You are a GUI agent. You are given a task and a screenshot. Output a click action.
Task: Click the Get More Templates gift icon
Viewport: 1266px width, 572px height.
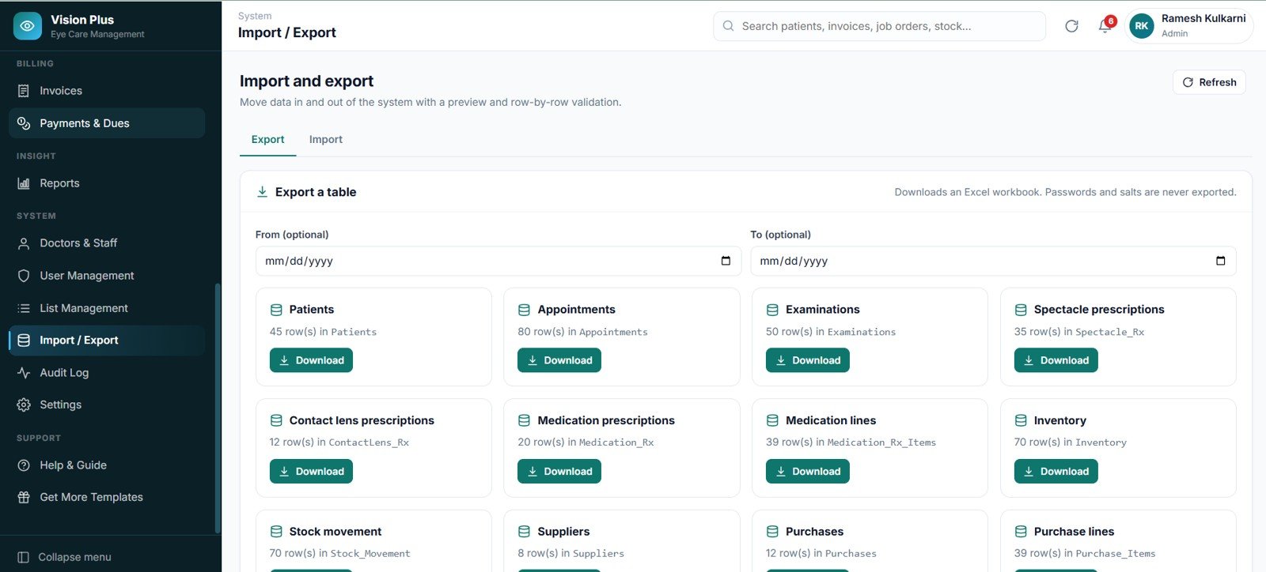[x=24, y=497]
